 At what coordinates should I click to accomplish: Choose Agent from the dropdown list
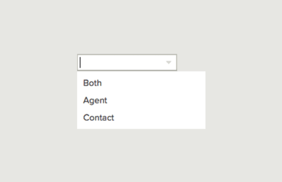pyautogui.click(x=141, y=100)
